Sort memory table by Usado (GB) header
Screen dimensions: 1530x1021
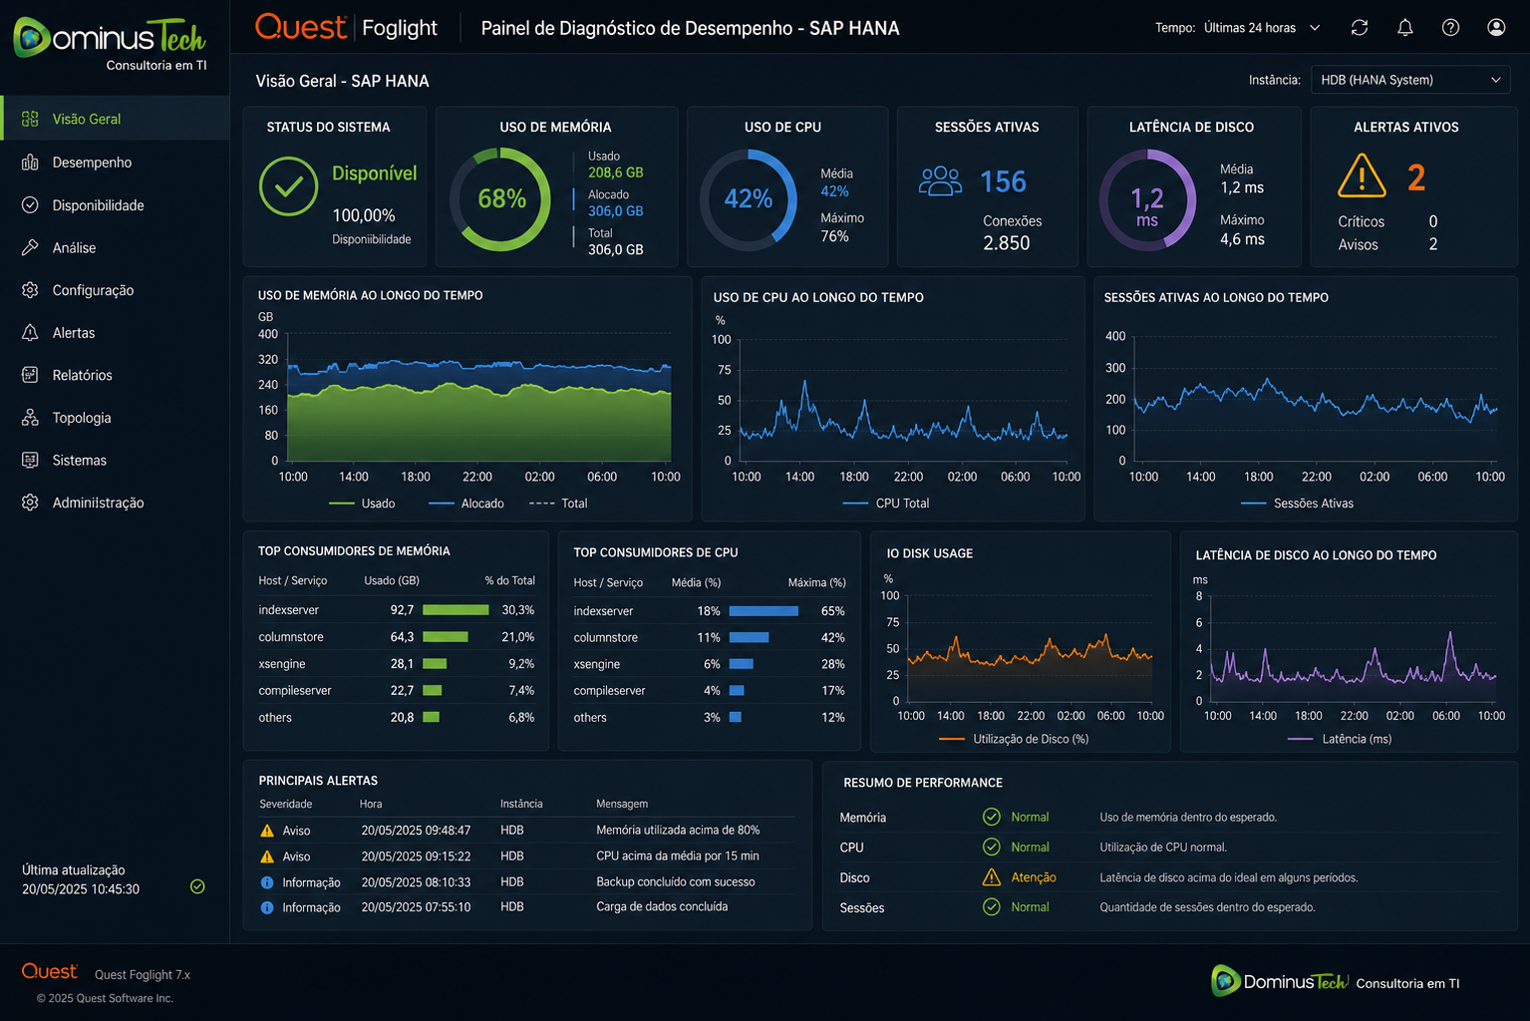click(392, 580)
